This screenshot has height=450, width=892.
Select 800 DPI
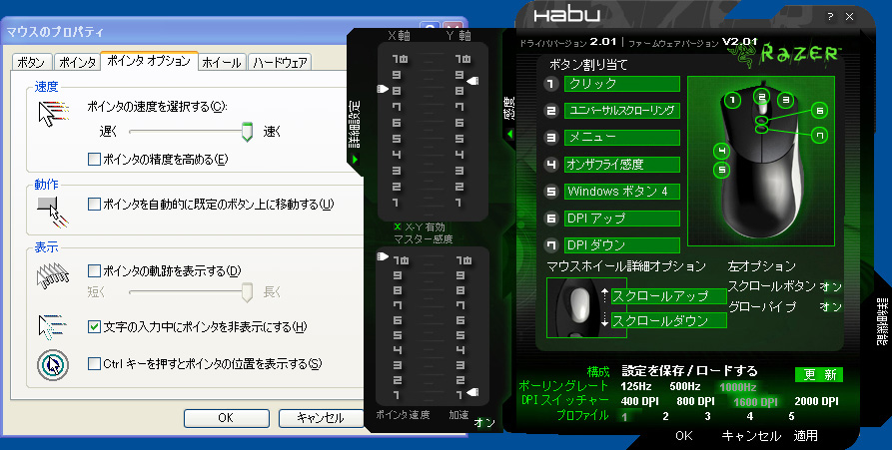coord(695,401)
